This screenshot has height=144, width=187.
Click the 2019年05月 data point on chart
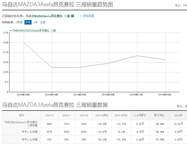point(80,67)
